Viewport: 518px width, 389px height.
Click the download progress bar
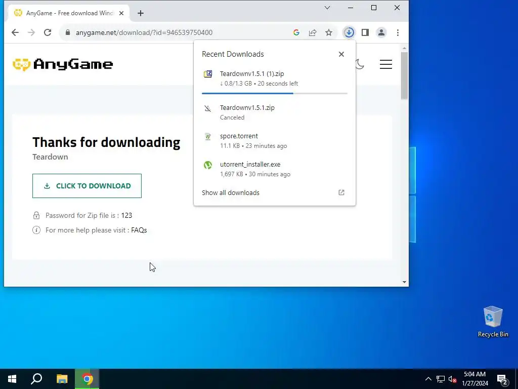(x=275, y=94)
